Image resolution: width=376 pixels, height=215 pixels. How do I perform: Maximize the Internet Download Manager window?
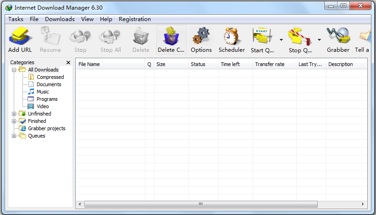[x=343, y=6]
